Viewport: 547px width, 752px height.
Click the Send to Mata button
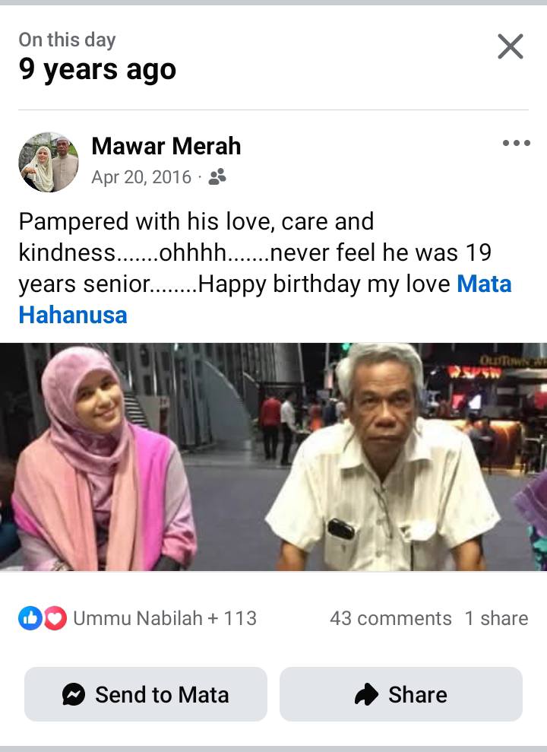tap(146, 694)
